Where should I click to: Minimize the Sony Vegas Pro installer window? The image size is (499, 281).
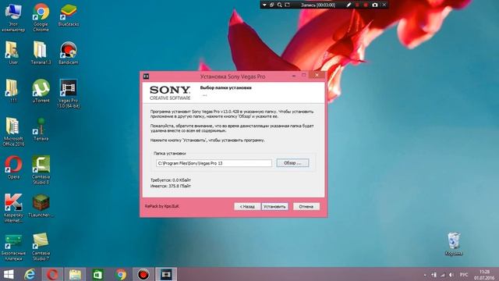(x=293, y=76)
